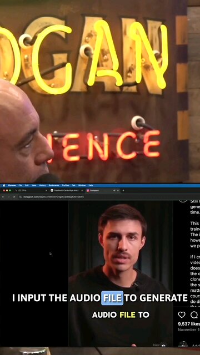200x355 pixels.
Task: Reload the Instagram page
Action: pos(14,197)
